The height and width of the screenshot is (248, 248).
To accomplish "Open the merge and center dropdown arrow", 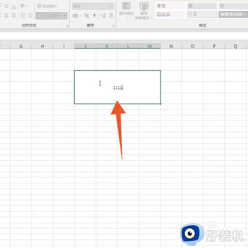I will 64,16.
